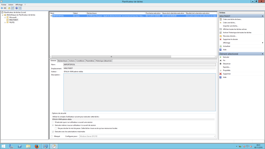Viewport: 265px width, 149px height.
Task: Toggle the Masqué checkbox
Action: pos(52,136)
